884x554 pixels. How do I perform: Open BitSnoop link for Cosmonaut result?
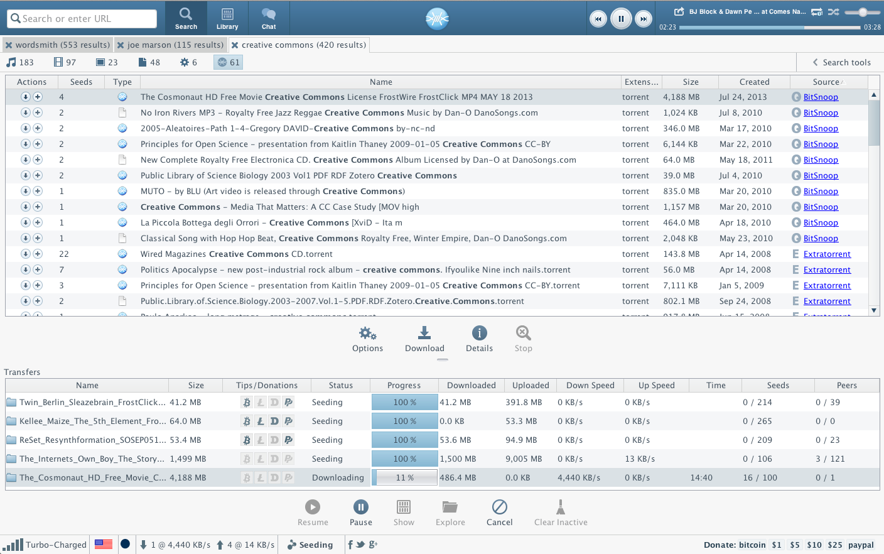821,97
